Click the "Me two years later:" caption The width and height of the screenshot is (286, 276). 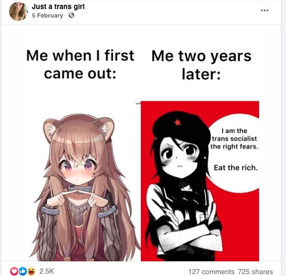pos(201,65)
